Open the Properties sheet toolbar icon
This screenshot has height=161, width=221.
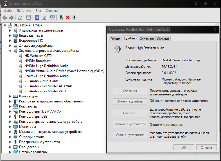coord(29,18)
